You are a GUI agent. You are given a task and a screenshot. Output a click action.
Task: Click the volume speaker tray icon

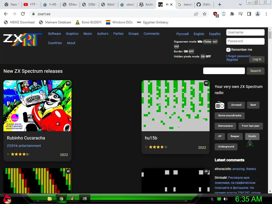226,199
